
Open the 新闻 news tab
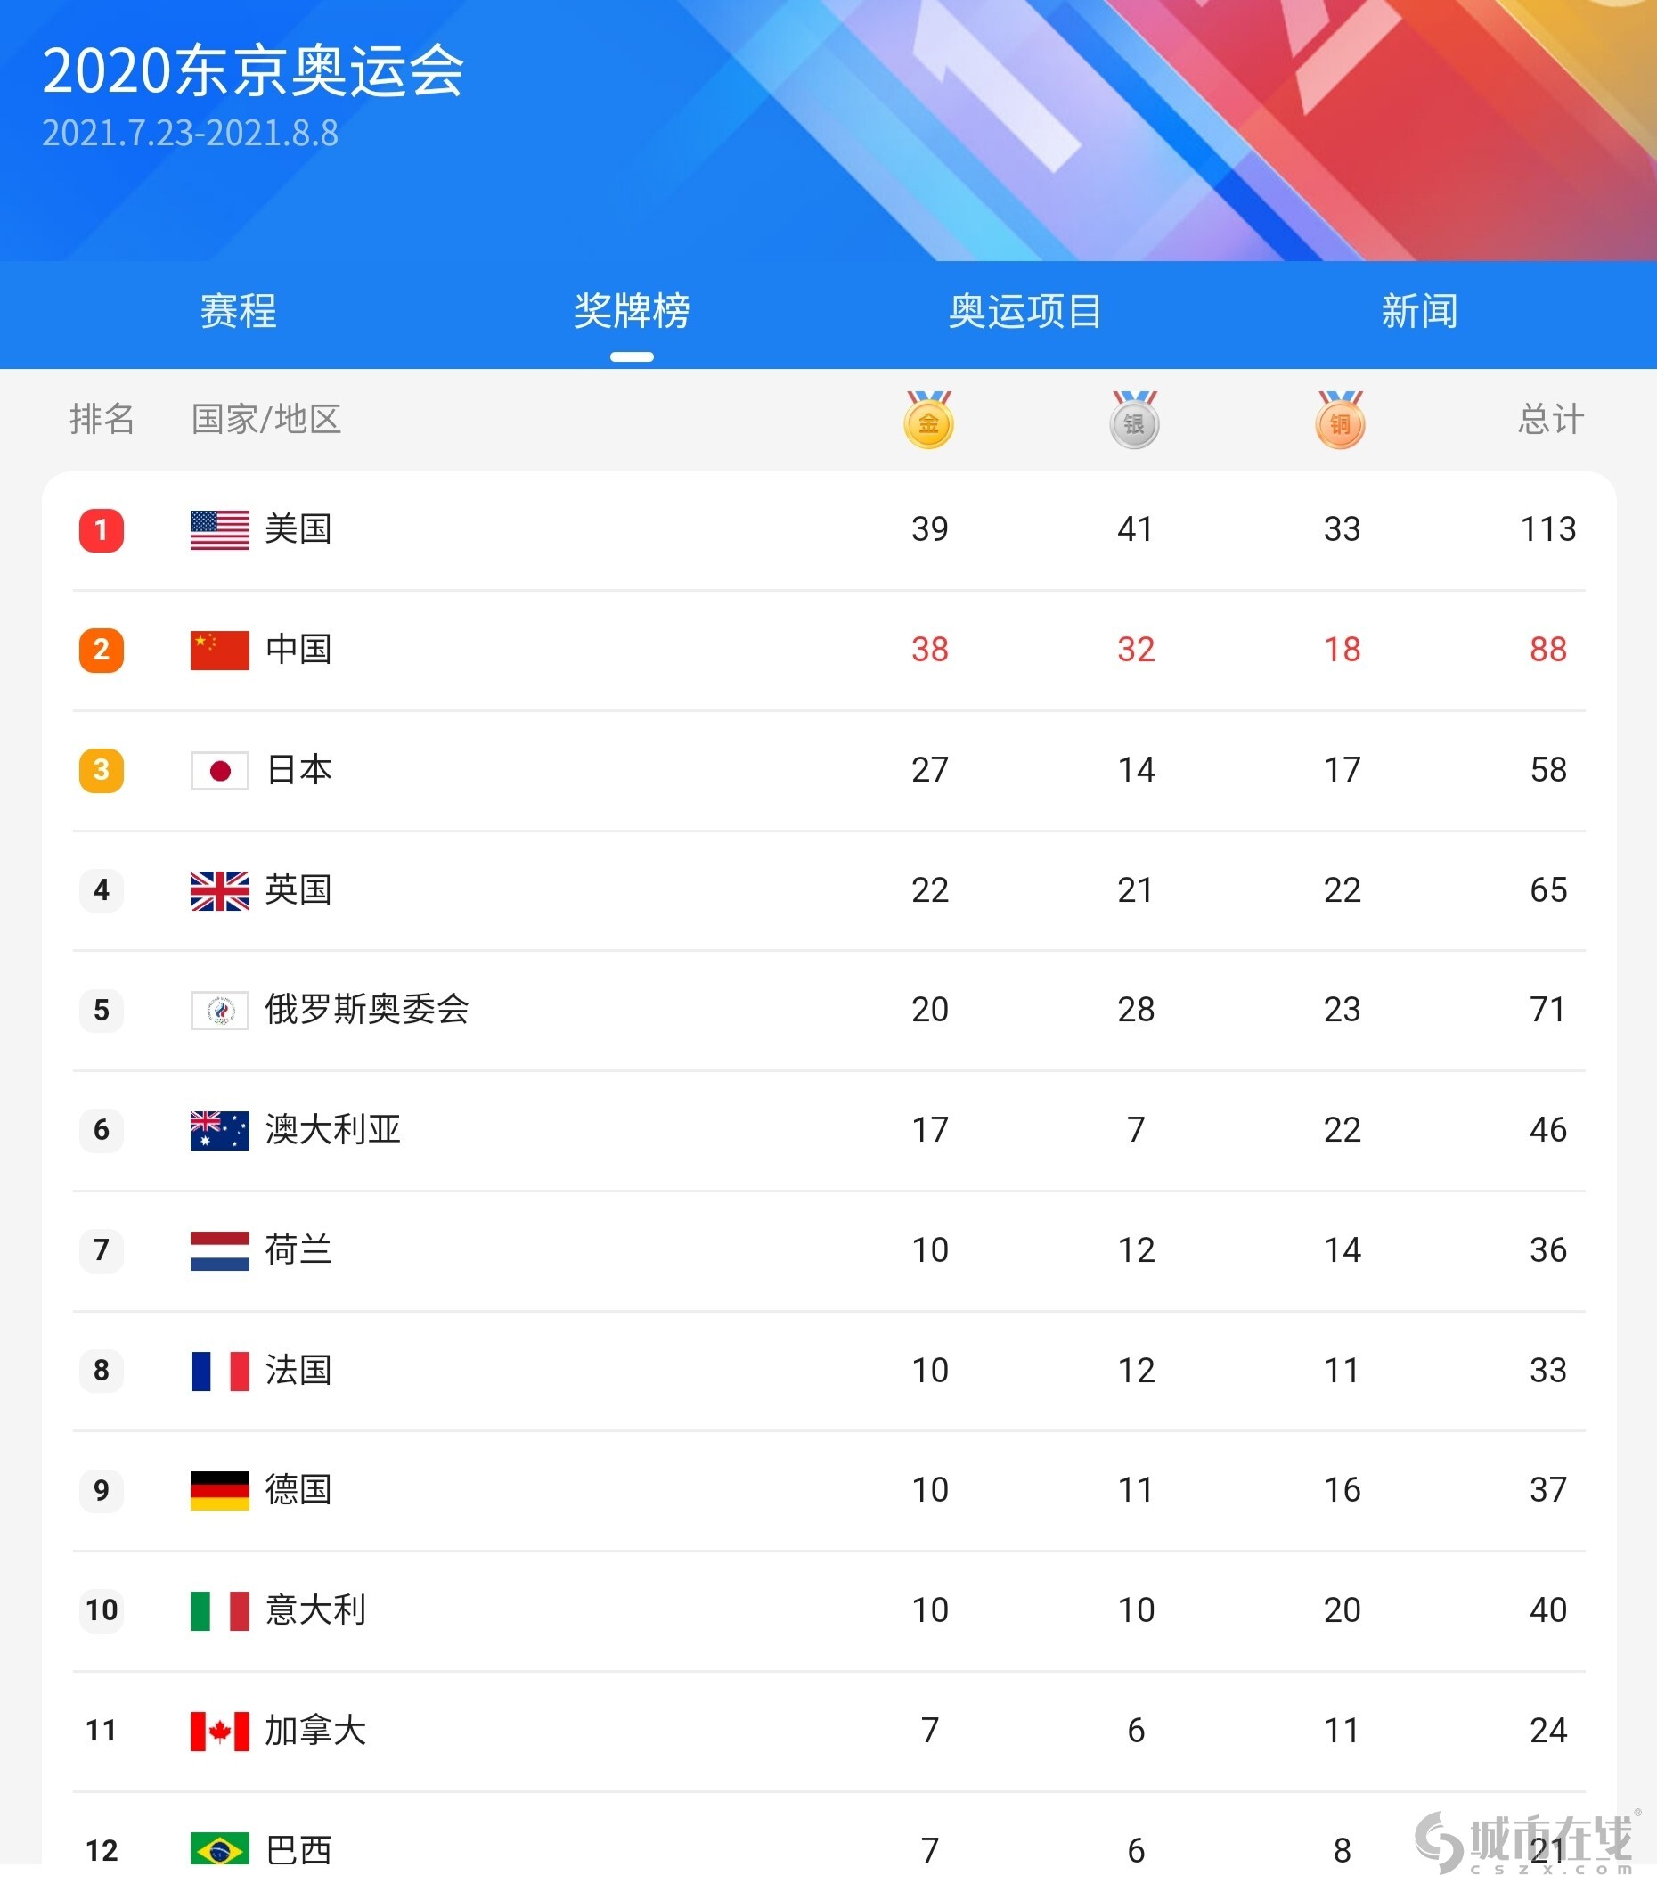(x=1418, y=311)
